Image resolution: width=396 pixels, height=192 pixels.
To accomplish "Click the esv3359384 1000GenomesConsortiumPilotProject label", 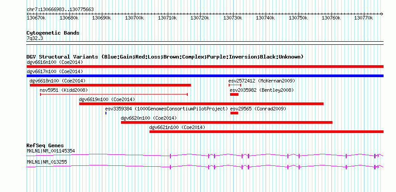I will tap(167, 109).
